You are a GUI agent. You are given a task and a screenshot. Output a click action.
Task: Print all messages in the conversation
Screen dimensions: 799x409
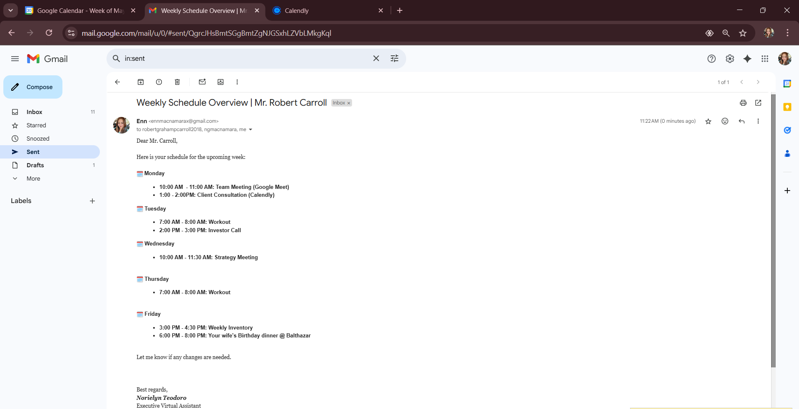[743, 103]
